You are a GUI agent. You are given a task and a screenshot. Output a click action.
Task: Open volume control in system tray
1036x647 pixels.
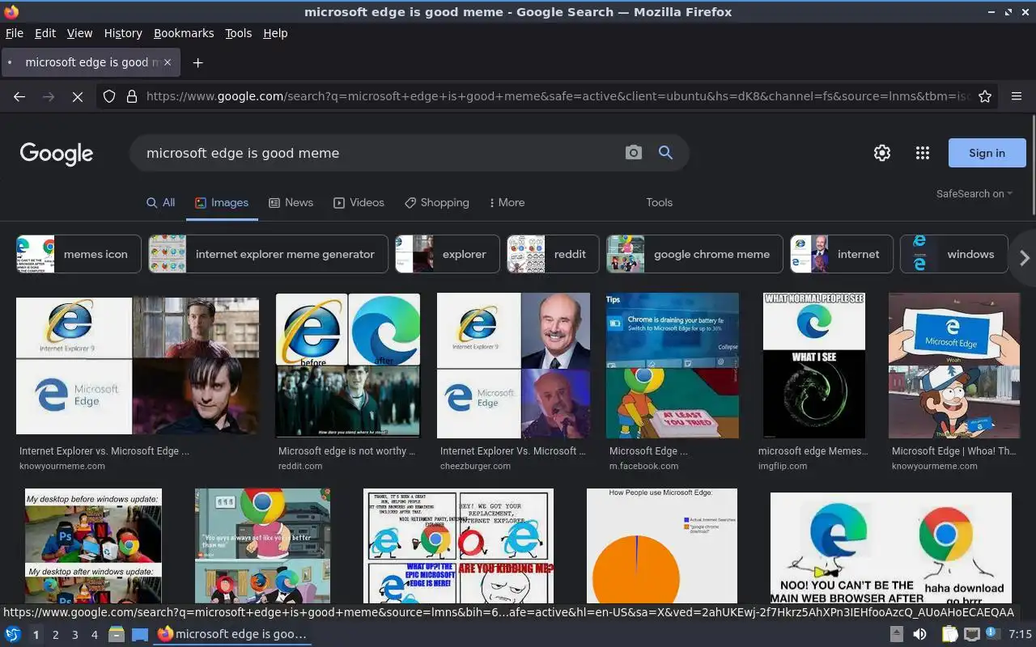[919, 635]
